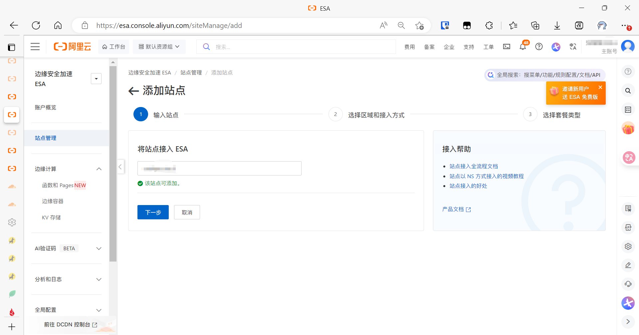Expand the 分析和日志 menu section
Image resolution: width=639 pixels, height=335 pixels.
99,279
